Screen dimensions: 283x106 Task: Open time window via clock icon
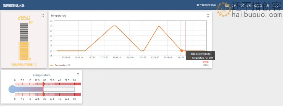tap(242, 6)
